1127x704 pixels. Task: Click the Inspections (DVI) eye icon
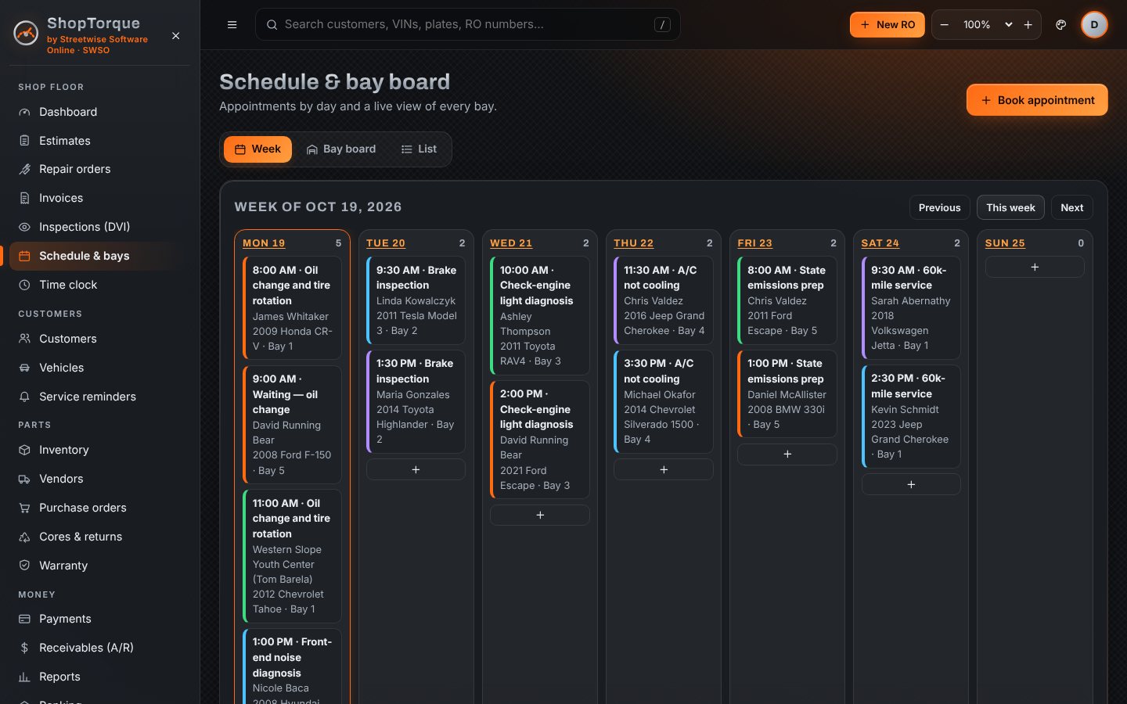tap(24, 227)
